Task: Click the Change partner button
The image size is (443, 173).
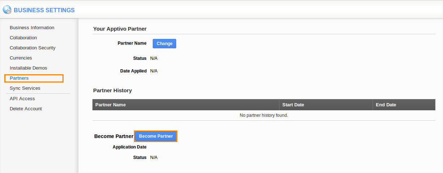Action: 164,44
